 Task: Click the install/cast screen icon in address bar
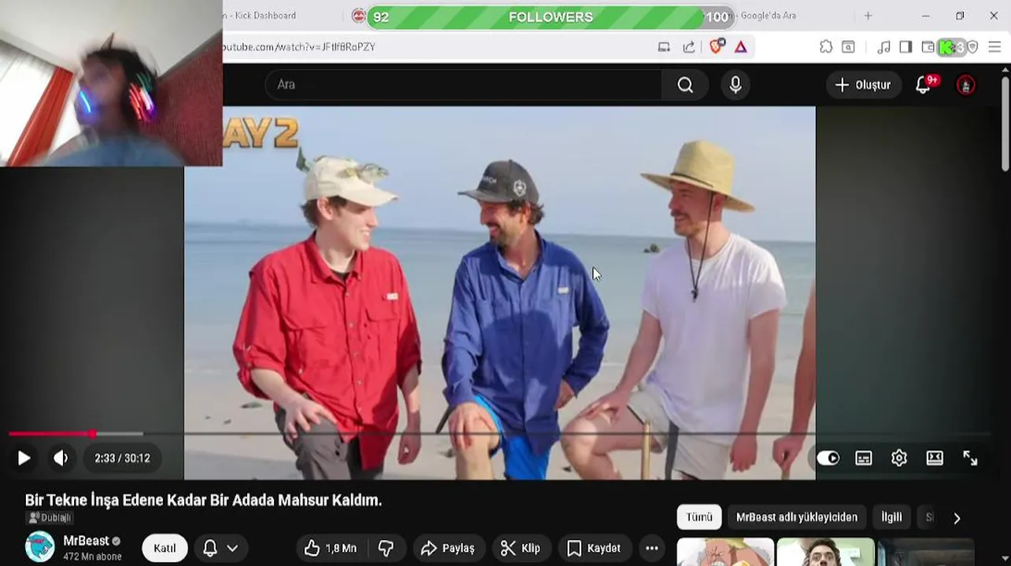[664, 47]
